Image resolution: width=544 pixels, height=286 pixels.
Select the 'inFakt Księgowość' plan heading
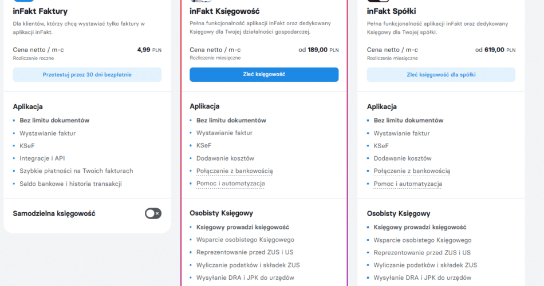pos(225,11)
